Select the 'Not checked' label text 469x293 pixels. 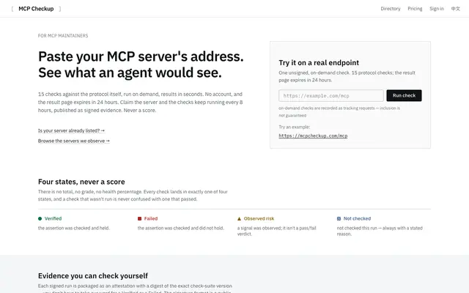(x=357, y=218)
